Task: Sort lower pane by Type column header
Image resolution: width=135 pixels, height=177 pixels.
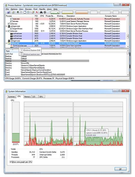Action: coord(12,51)
